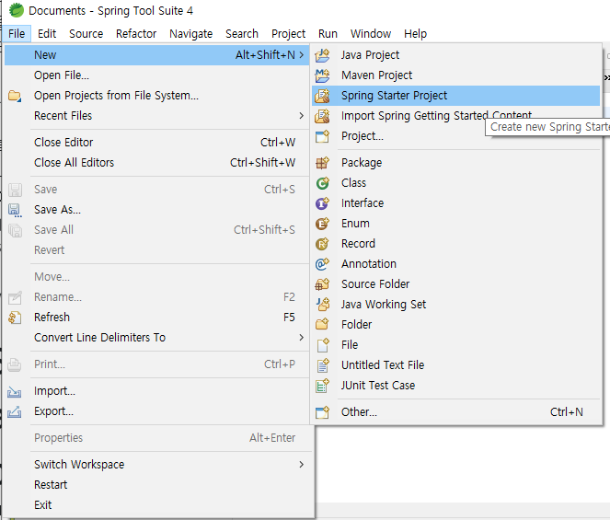This screenshot has height=520, width=610.
Task: Click the green Class icon
Action: click(322, 183)
